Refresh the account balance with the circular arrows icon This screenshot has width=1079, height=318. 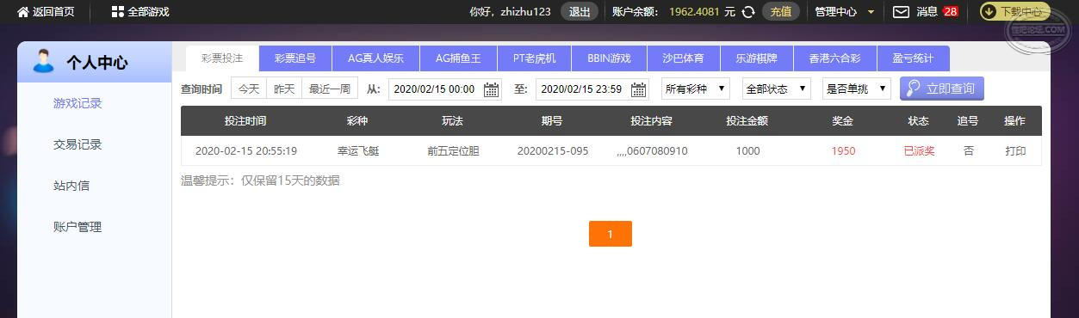(749, 12)
